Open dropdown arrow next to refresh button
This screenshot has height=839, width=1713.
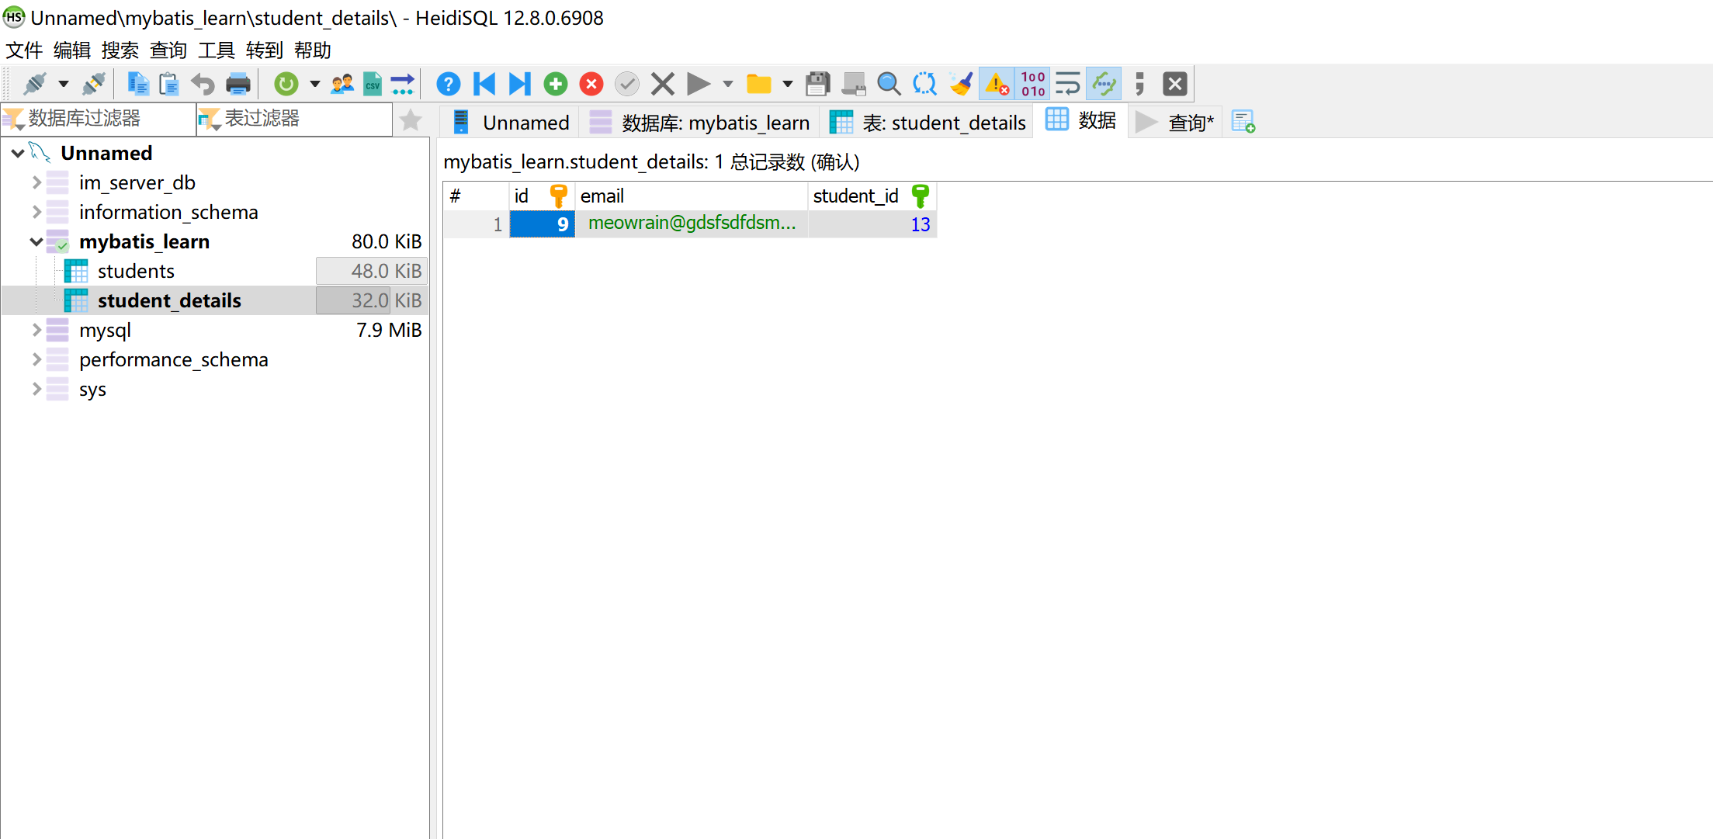coord(315,84)
